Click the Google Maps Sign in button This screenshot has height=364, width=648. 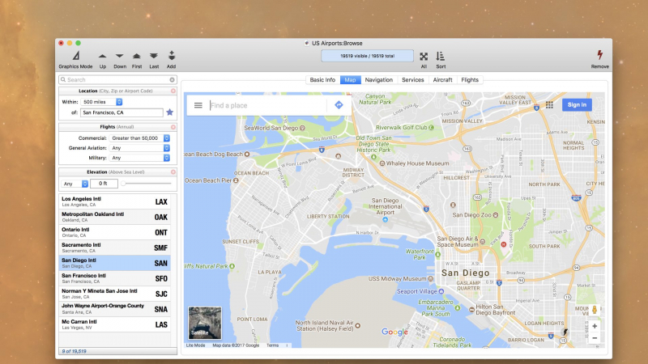577,105
